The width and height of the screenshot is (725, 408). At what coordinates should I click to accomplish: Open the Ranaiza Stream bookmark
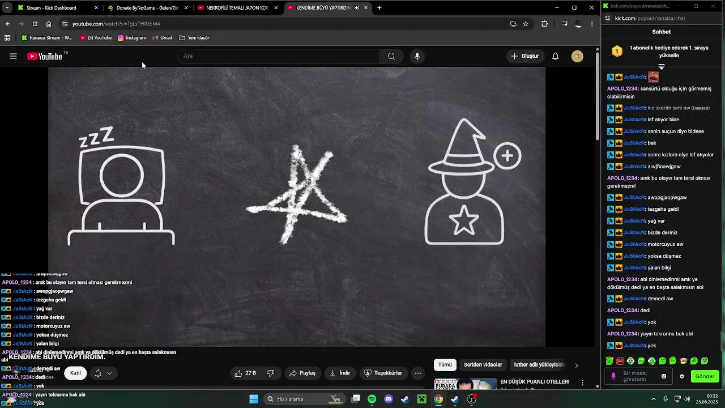(x=47, y=38)
